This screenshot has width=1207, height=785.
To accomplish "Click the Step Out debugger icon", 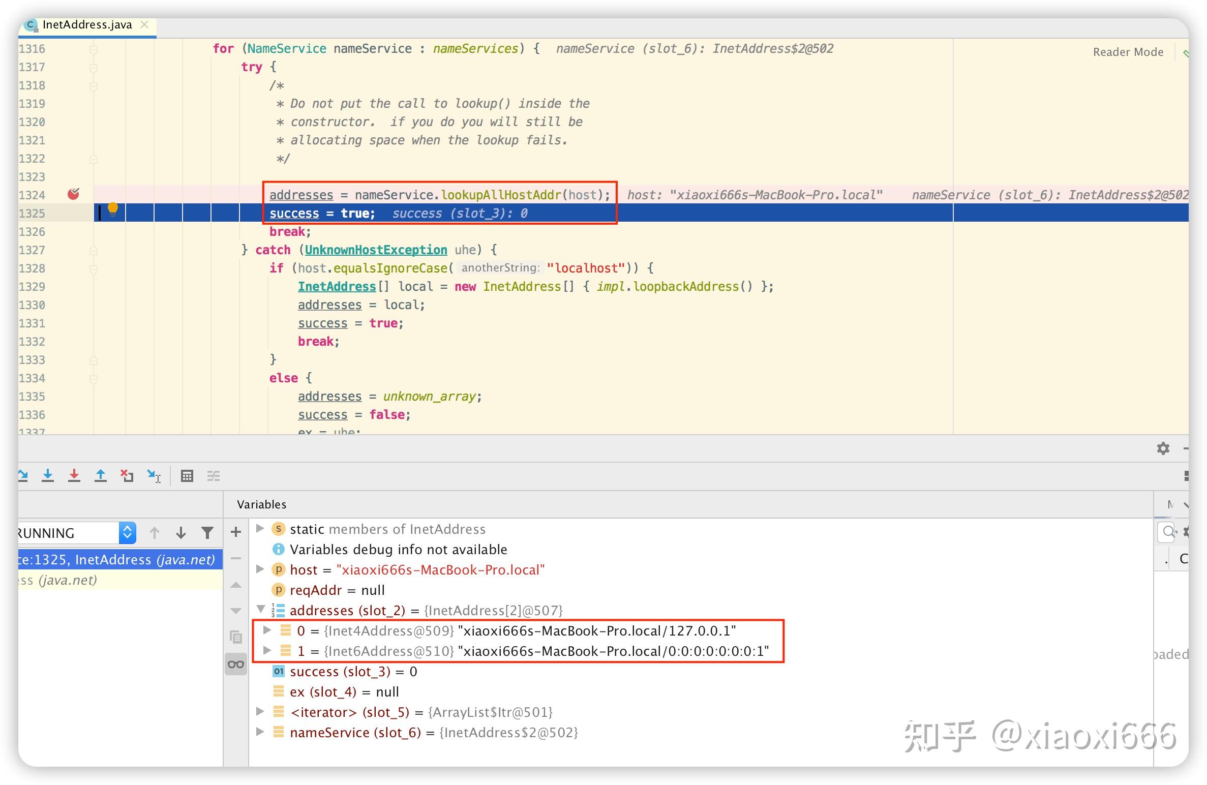I will pyautogui.click(x=101, y=475).
